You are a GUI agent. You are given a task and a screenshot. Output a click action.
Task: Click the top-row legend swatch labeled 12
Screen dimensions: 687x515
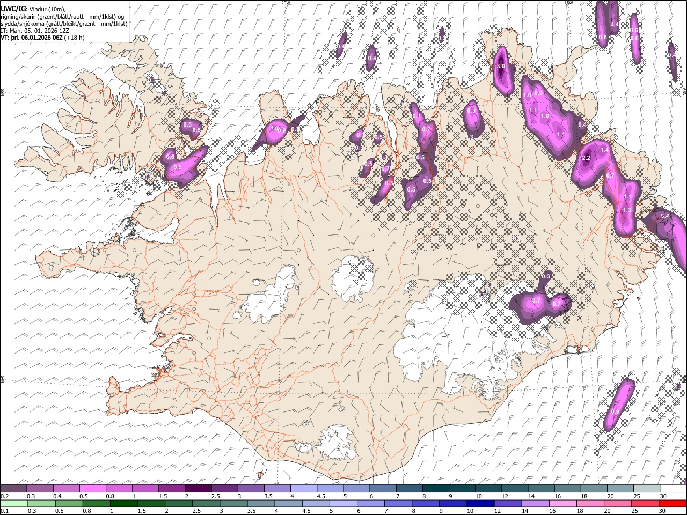coord(515,488)
